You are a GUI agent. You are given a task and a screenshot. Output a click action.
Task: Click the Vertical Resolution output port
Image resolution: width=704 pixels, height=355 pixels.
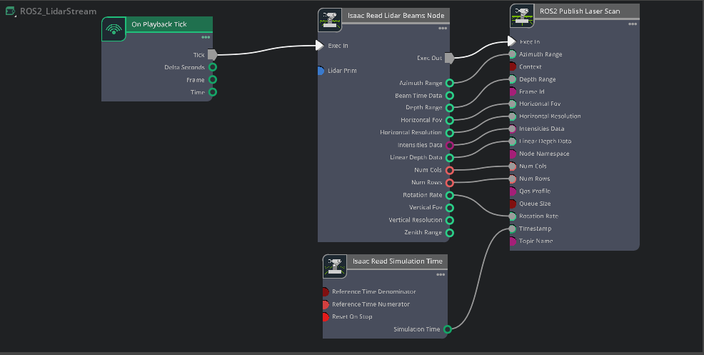click(449, 220)
